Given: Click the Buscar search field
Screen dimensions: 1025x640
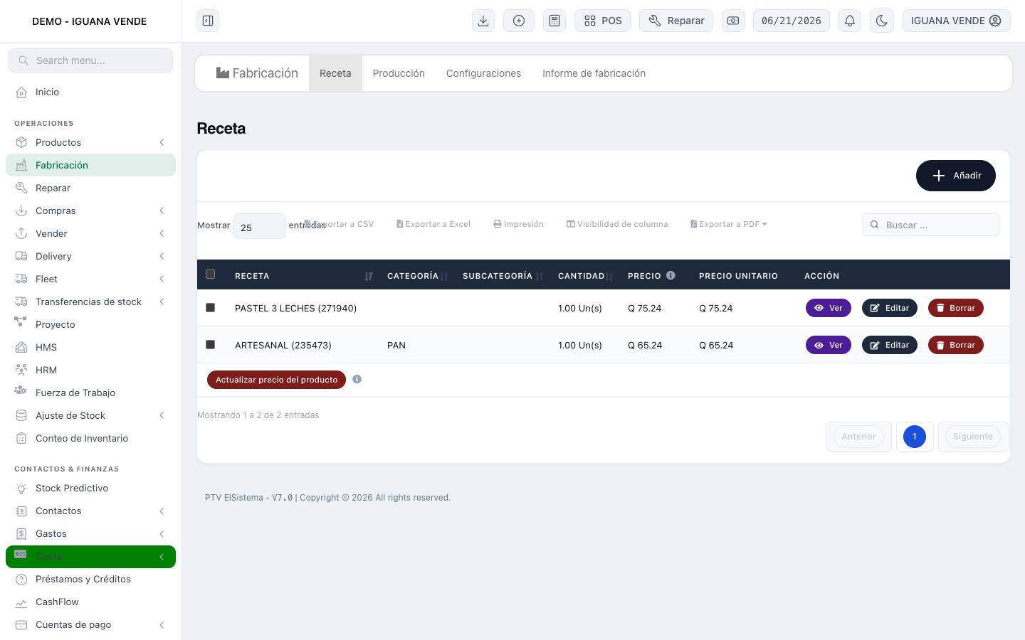Looking at the screenshot, I should click(931, 225).
